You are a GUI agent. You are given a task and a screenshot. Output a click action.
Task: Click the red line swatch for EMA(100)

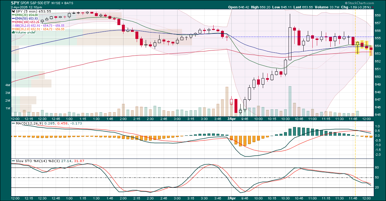click(13, 22)
